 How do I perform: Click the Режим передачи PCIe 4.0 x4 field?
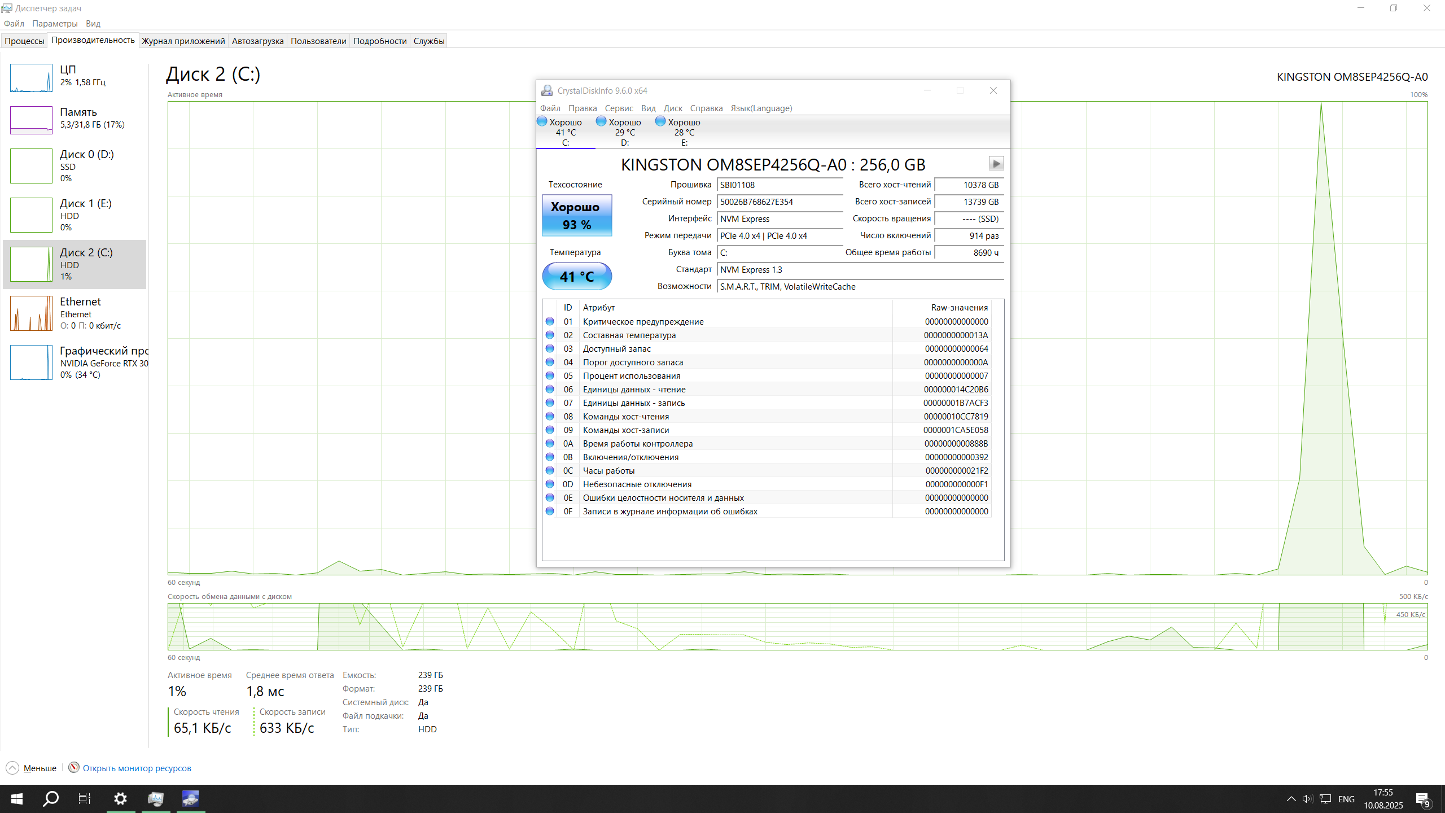(x=780, y=235)
